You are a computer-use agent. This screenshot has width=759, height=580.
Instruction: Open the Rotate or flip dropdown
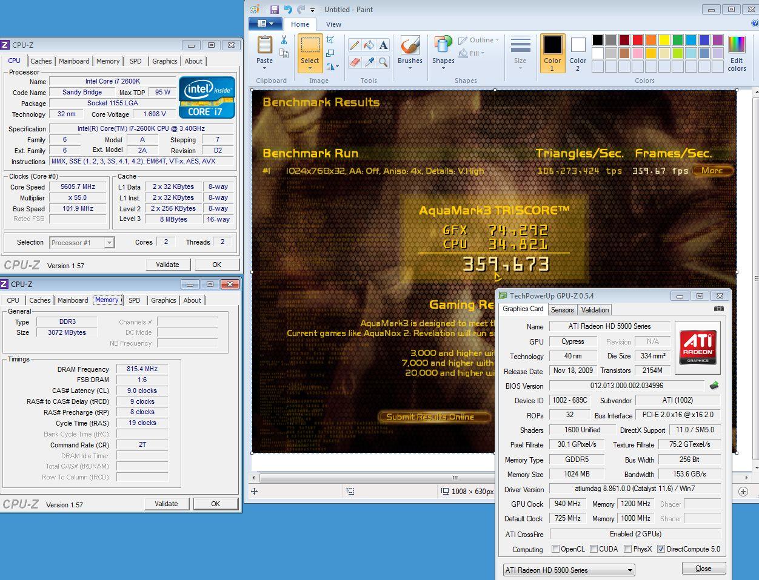[x=332, y=67]
